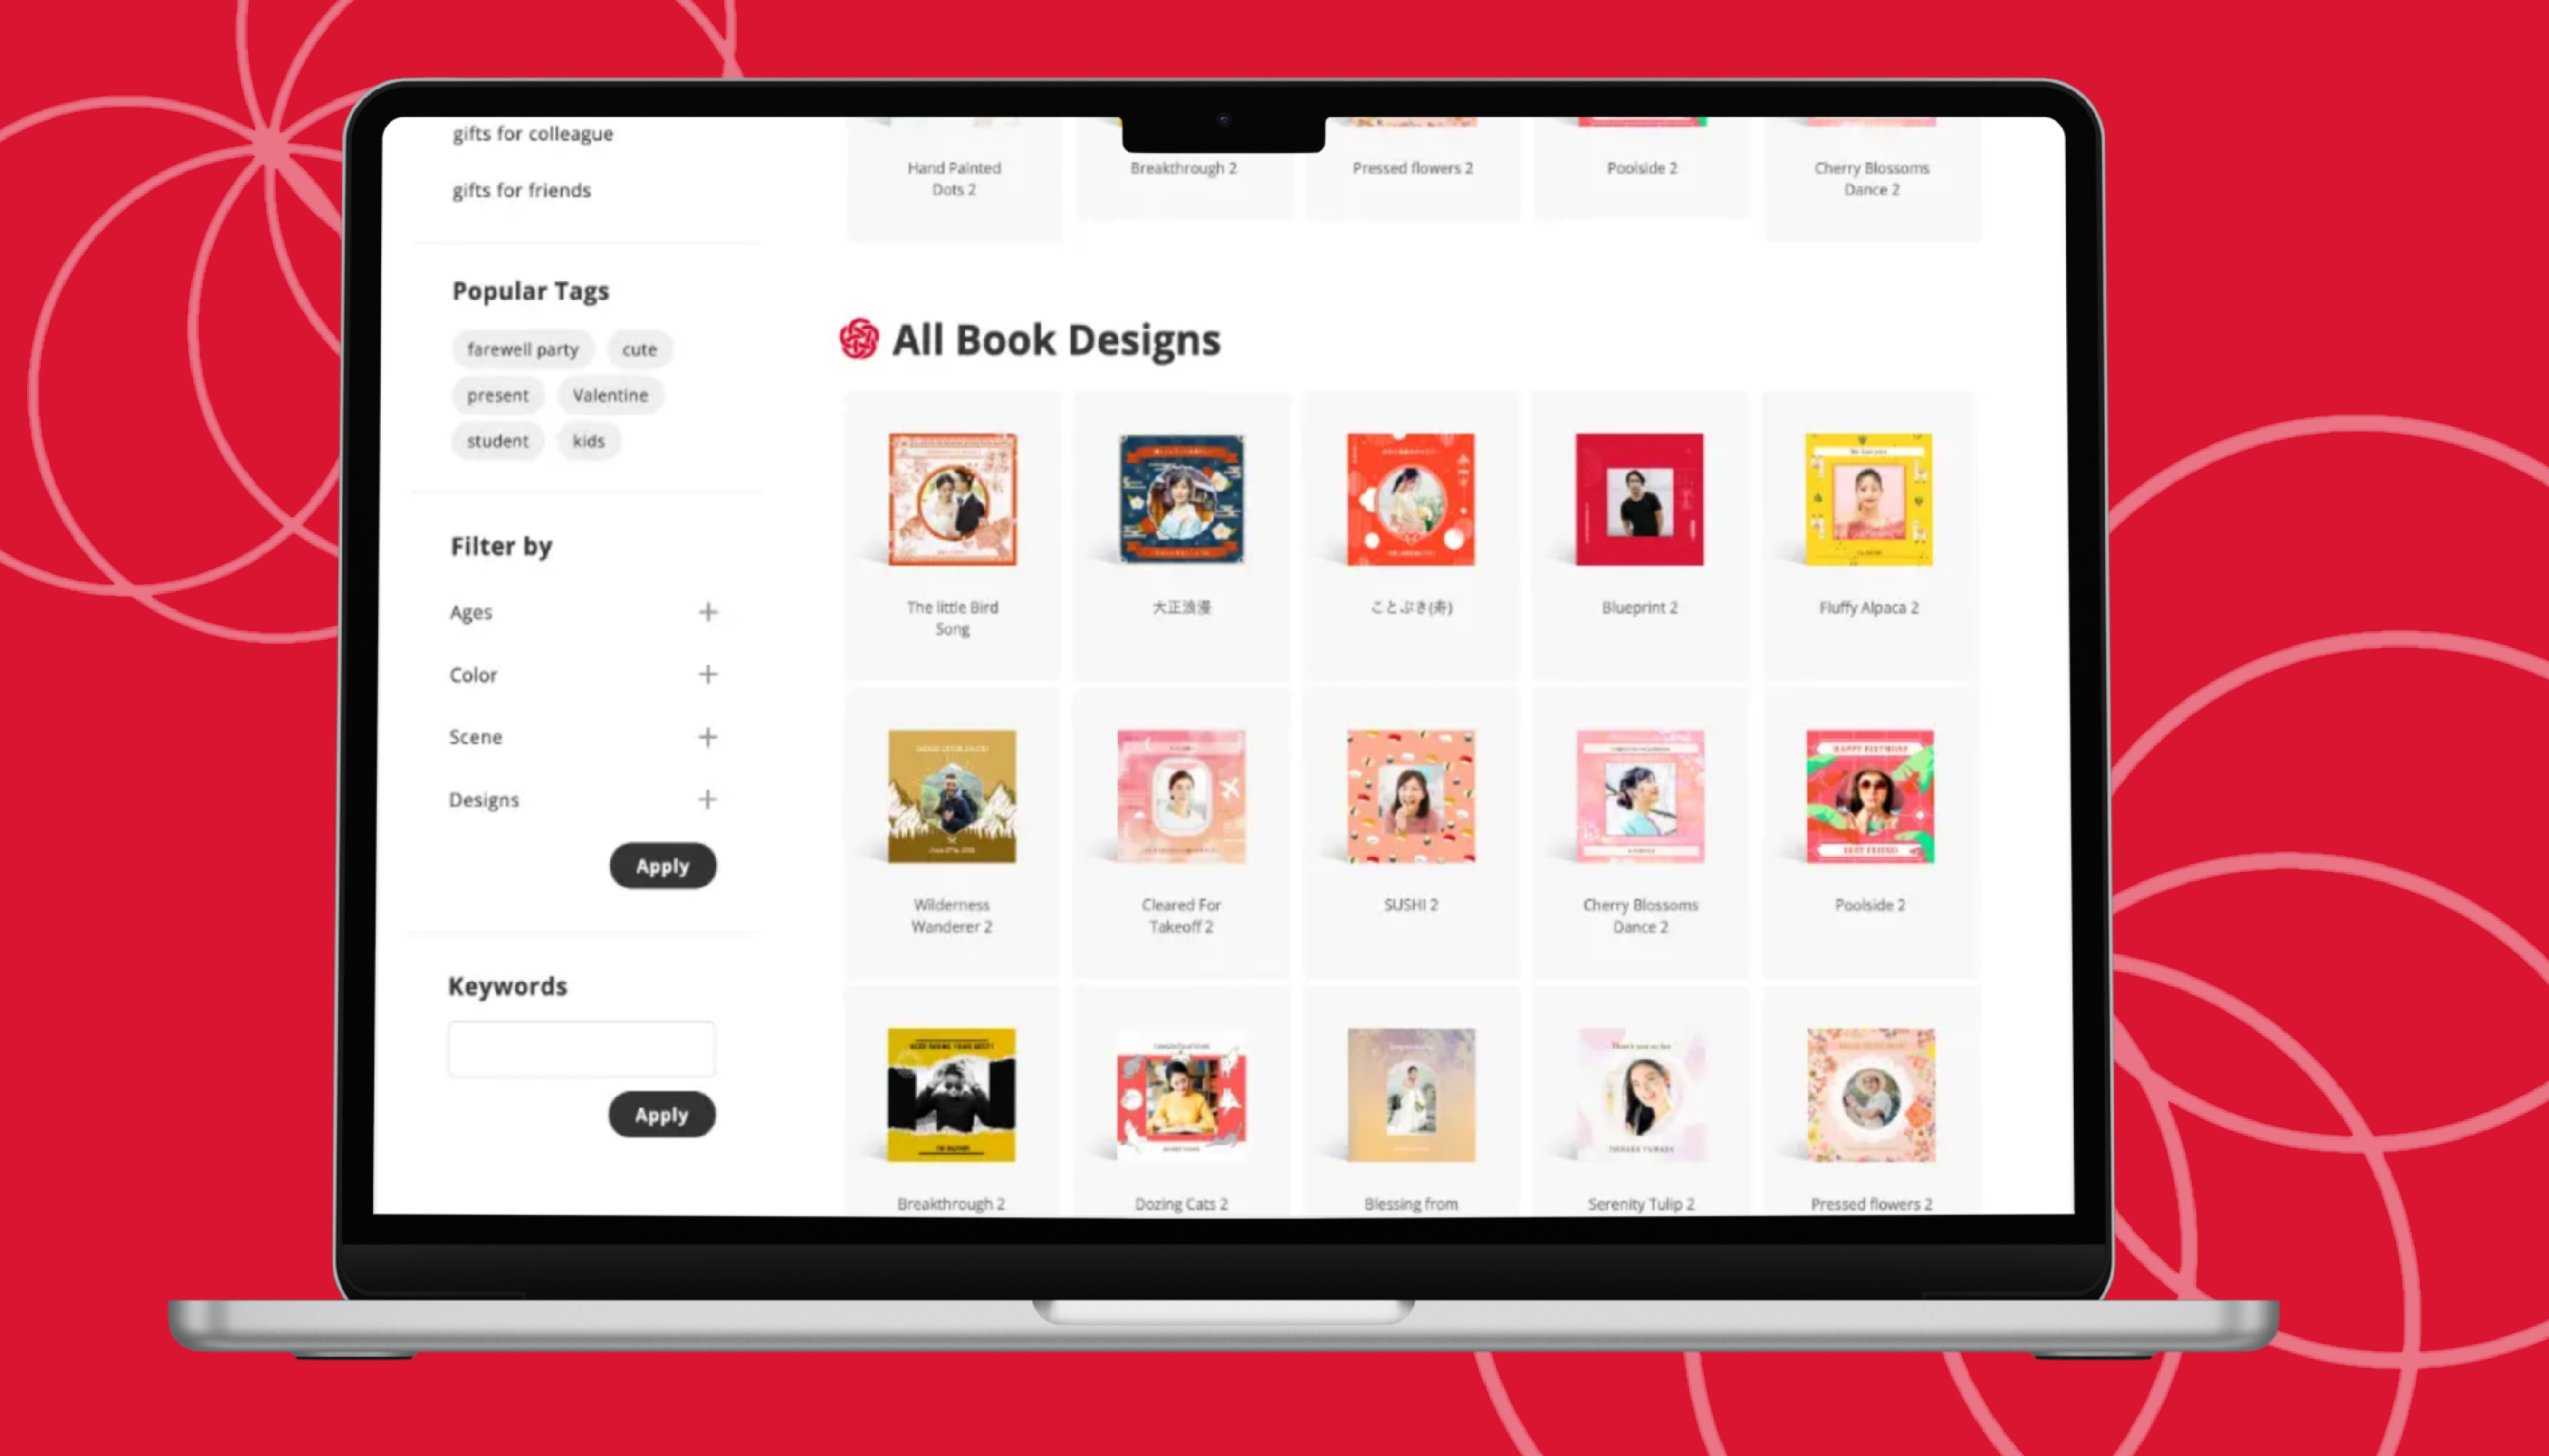
Task: Click the AI assistant icon near All Book Designs
Action: [x=858, y=338]
